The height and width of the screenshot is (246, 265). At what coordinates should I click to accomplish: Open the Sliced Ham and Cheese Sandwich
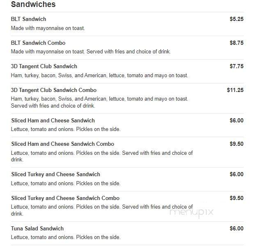[x=53, y=120]
